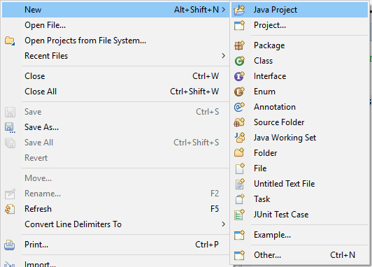Open Other... wizard entry
The width and height of the screenshot is (372, 267).
click(x=300, y=255)
